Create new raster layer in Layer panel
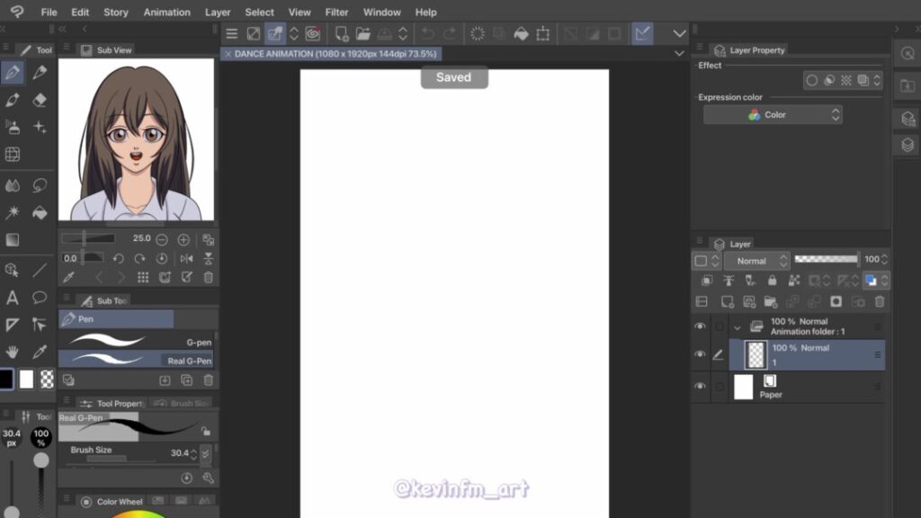This screenshot has height=518, width=921. pyautogui.click(x=727, y=302)
